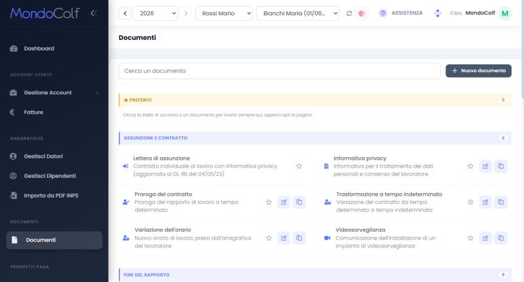
Task: Click the Importa da PDF INPS file icon
Action: [x=13, y=196]
